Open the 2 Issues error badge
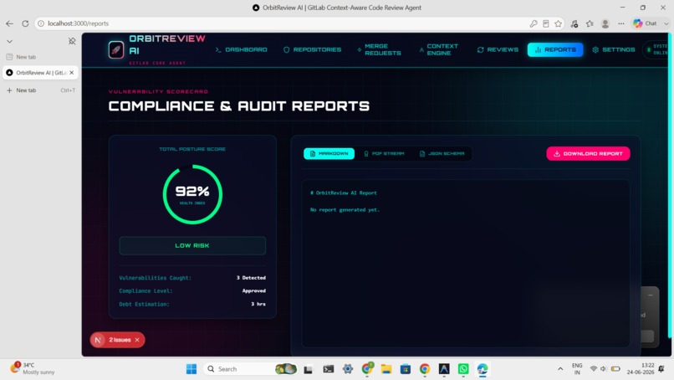 pyautogui.click(x=120, y=340)
